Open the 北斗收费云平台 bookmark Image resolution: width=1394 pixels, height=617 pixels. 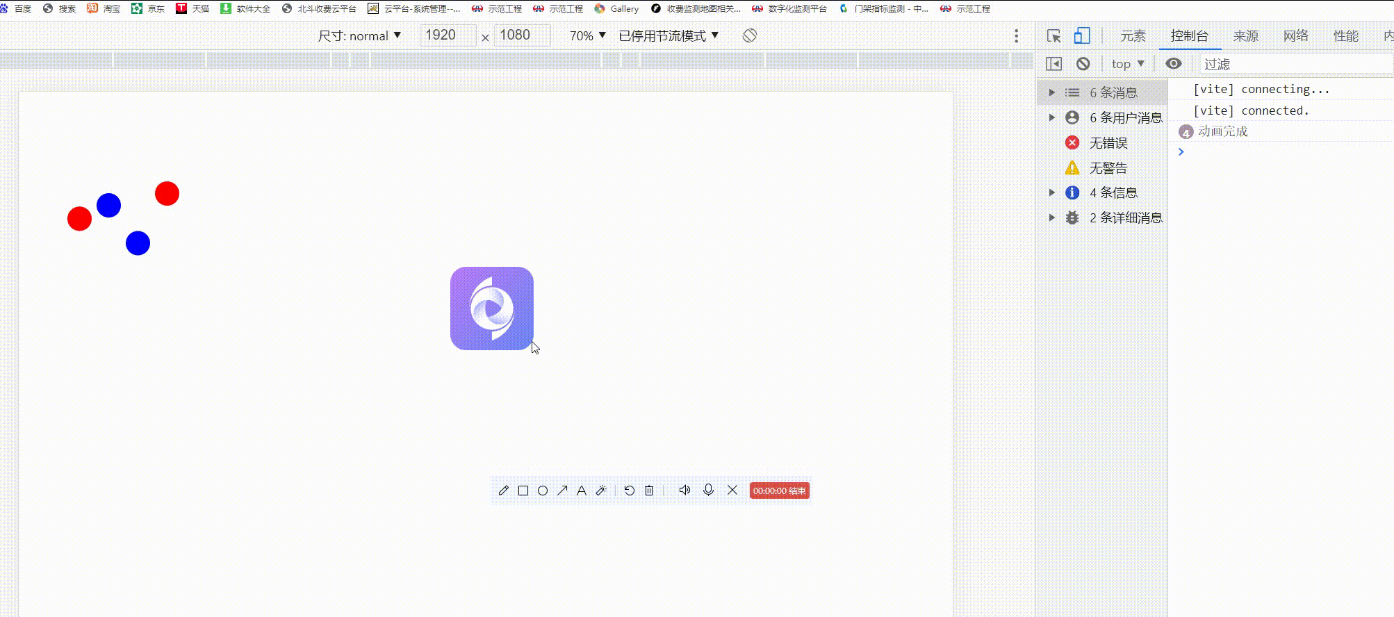319,8
